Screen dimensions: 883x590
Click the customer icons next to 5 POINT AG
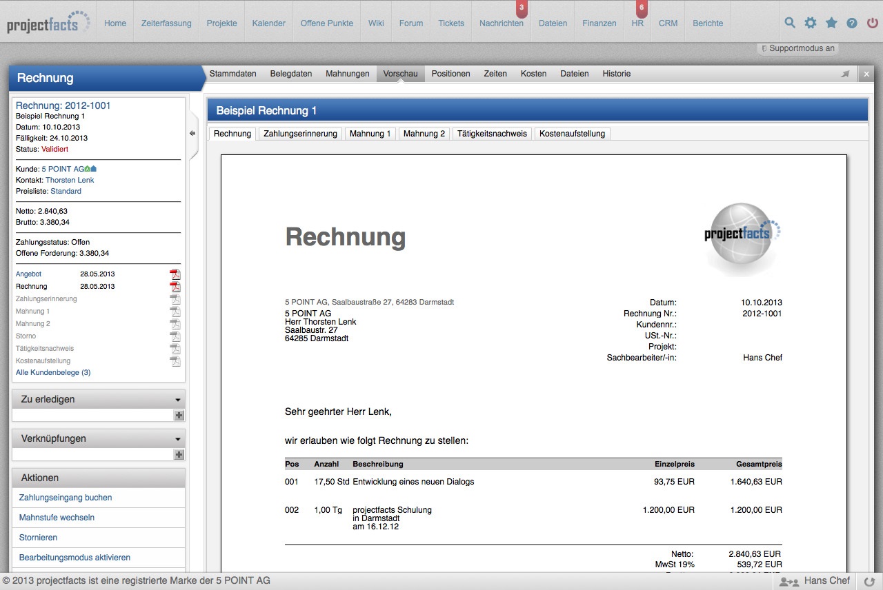(90, 169)
